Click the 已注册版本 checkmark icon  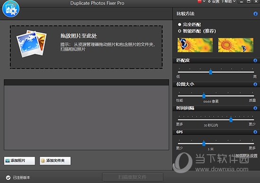point(8,177)
